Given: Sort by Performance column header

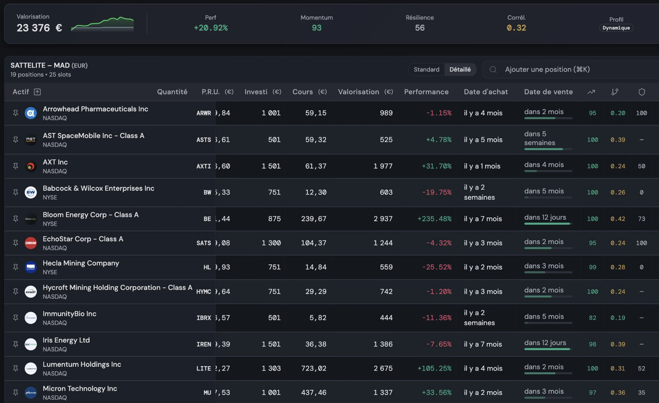Looking at the screenshot, I should point(426,92).
